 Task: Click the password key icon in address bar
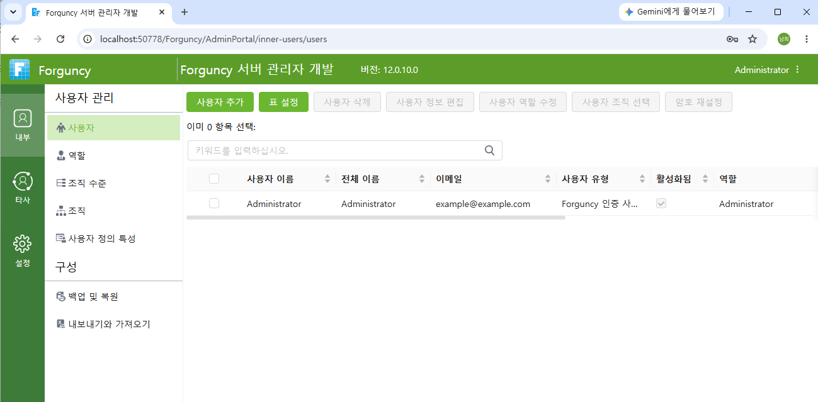732,39
